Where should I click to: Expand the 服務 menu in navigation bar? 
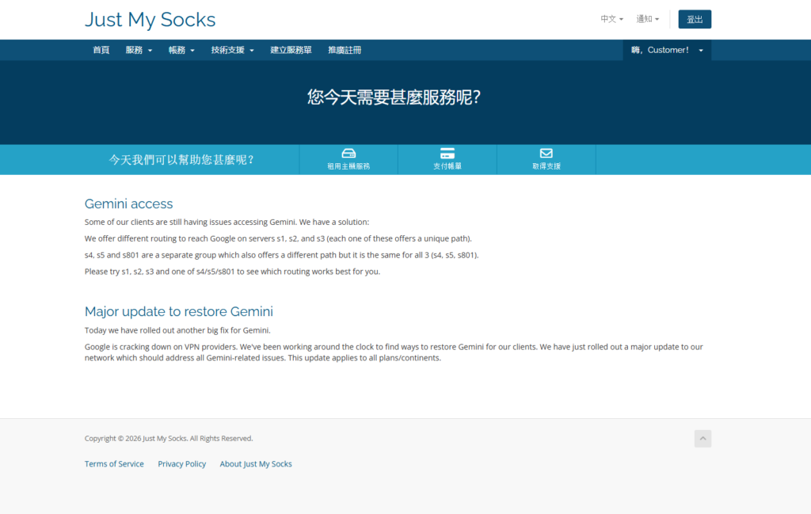point(139,50)
